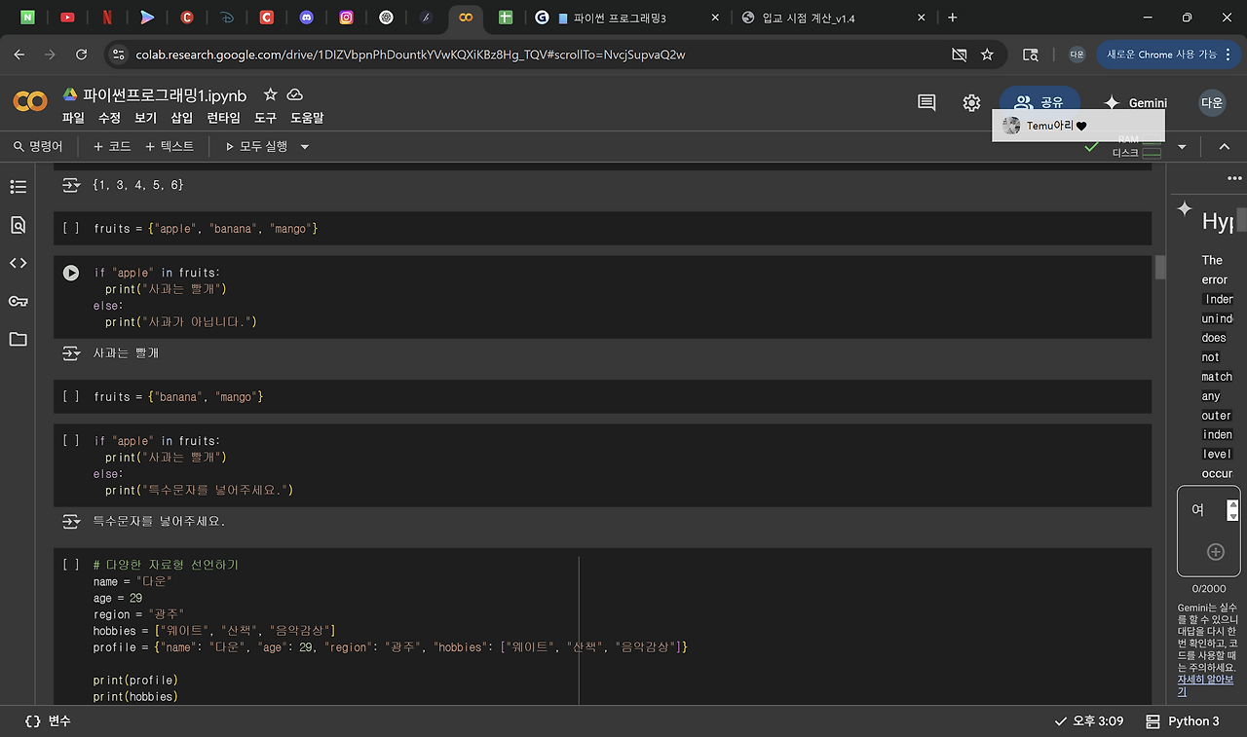Add a new code cell with + 코드
The width and height of the screenshot is (1247, 737).
(112, 147)
